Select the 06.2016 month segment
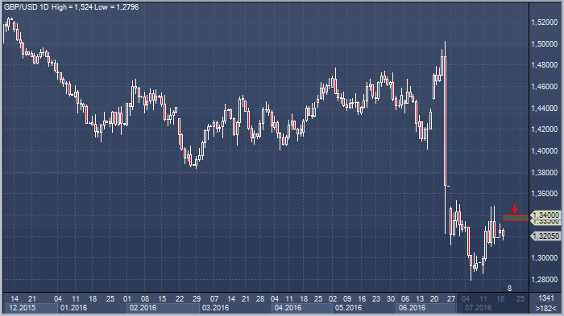The image size is (564, 316). coord(426,308)
